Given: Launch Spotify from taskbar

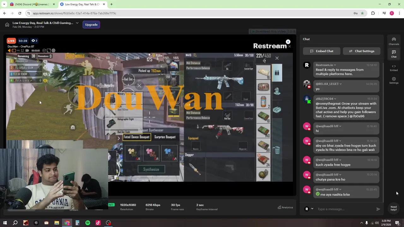Looking at the screenshot, I should pyautogui.click(x=88, y=223).
